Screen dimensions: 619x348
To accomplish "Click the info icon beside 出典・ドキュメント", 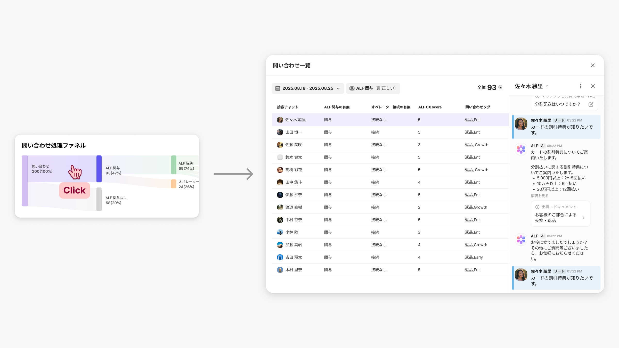I will point(537,207).
